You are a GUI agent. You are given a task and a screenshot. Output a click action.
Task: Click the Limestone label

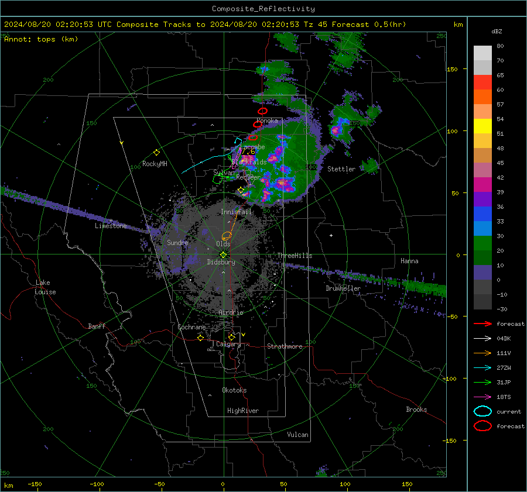[111, 226]
